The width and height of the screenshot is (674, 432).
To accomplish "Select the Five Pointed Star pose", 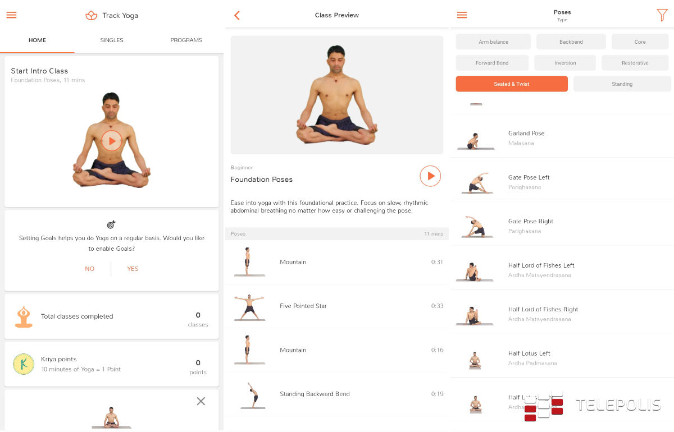I will [337, 306].
